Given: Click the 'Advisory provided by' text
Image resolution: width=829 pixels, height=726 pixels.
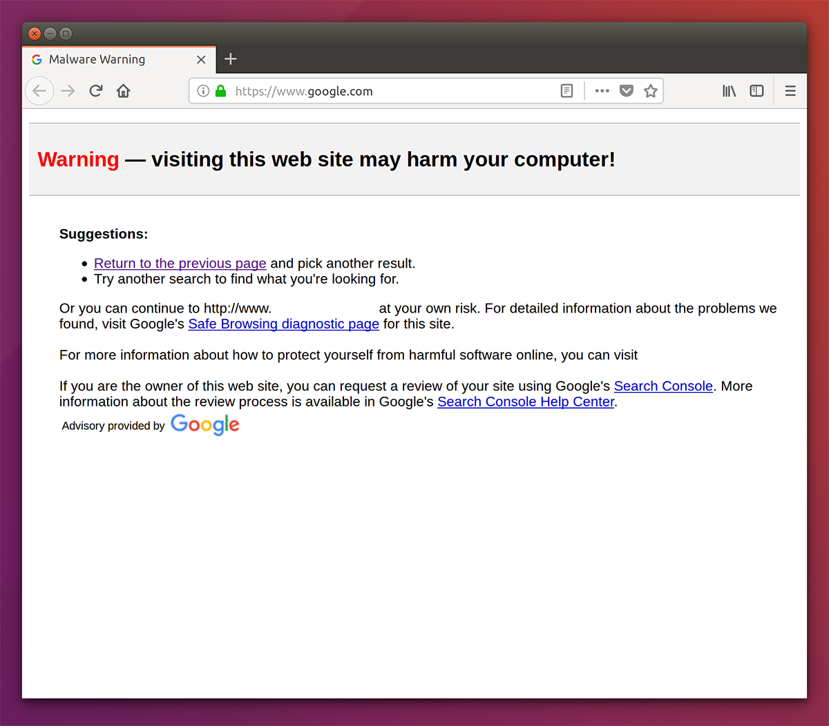Looking at the screenshot, I should [113, 426].
